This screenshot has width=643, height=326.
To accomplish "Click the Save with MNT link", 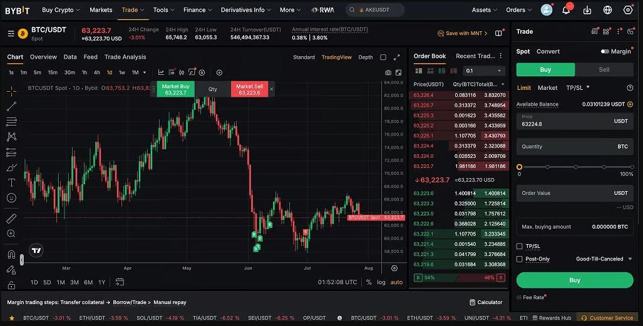I will (x=463, y=33).
